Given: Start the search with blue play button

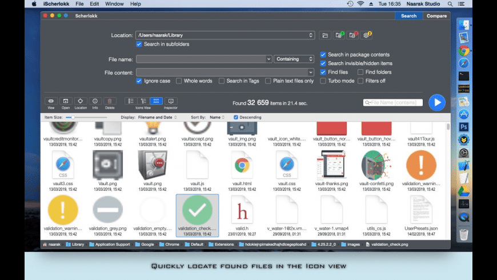Looking at the screenshot, I should click(437, 102).
